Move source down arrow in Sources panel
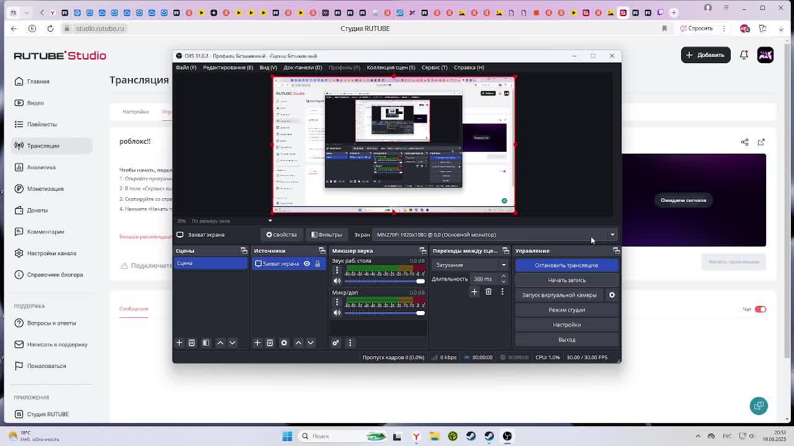Viewport: 794px width, 446px height. tap(311, 343)
